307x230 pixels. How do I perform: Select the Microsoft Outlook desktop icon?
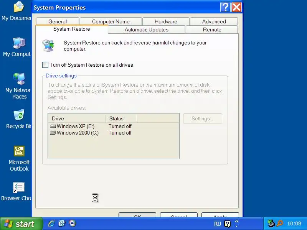pos(19,151)
